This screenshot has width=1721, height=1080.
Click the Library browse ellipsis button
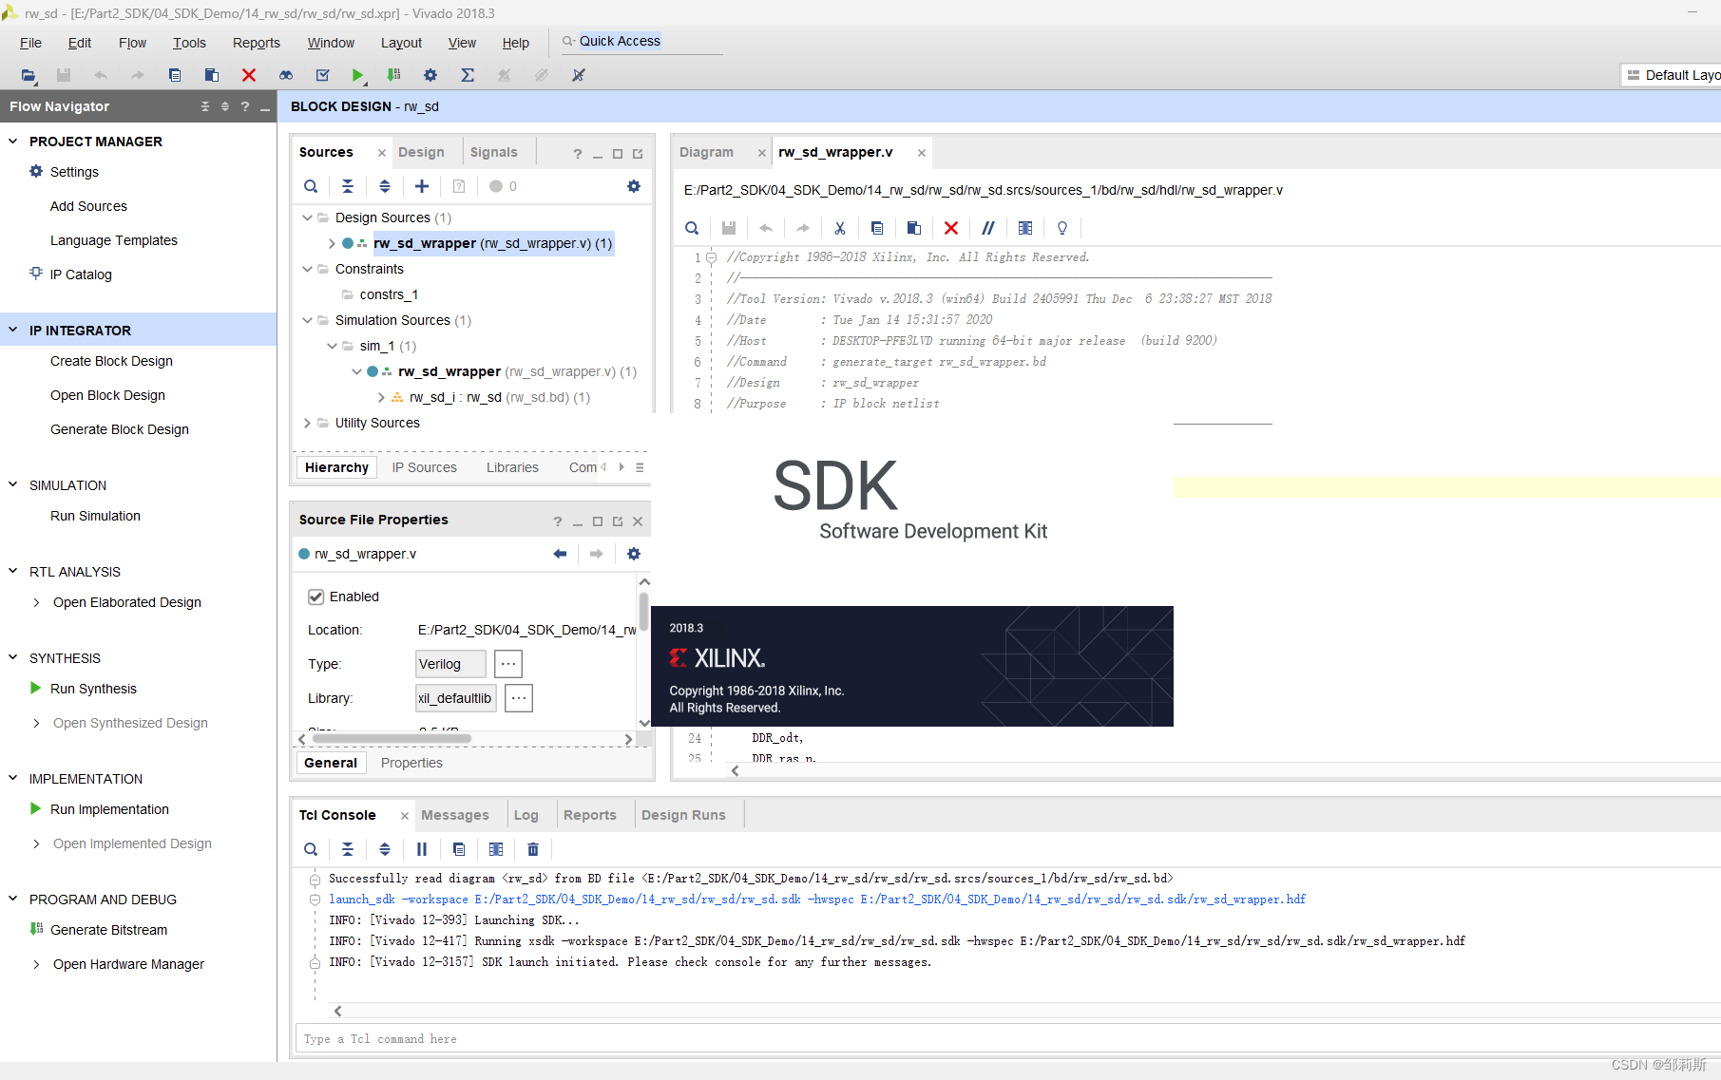(x=519, y=698)
